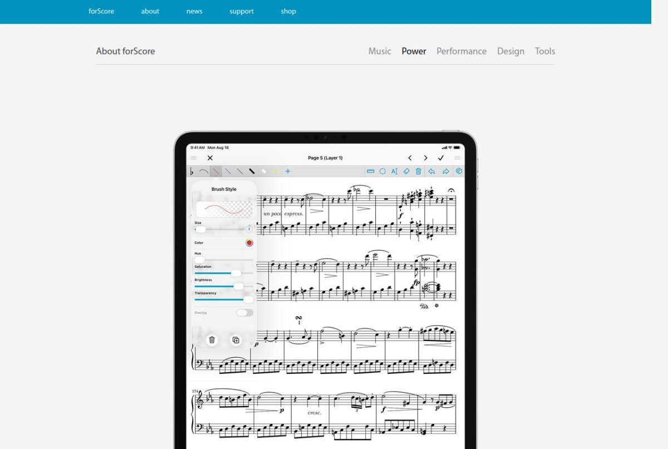Viewport: 668px width, 449px height.
Task: Open the layers cube icon
Action: click(459, 172)
